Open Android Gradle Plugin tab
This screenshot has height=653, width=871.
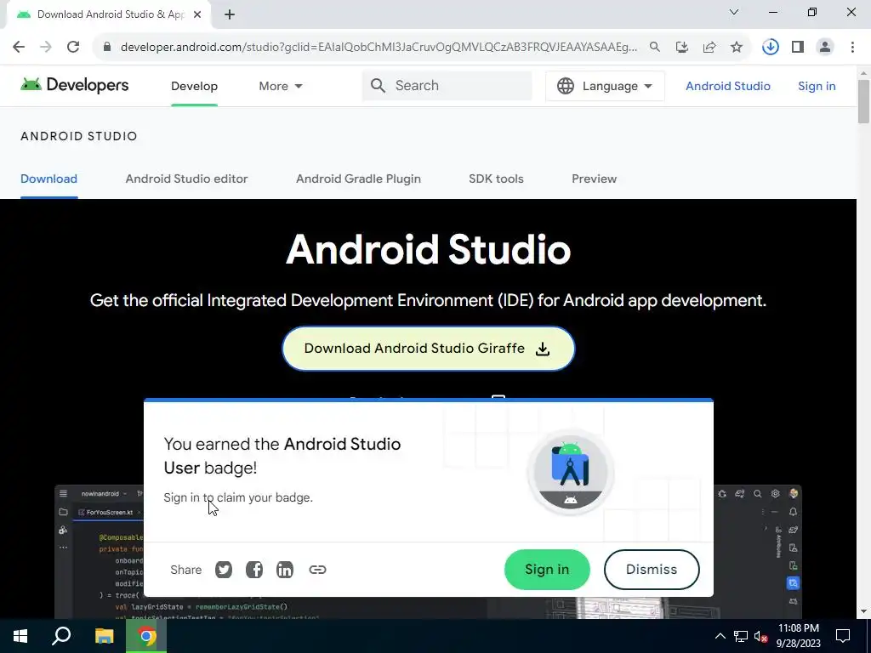pyautogui.click(x=358, y=179)
